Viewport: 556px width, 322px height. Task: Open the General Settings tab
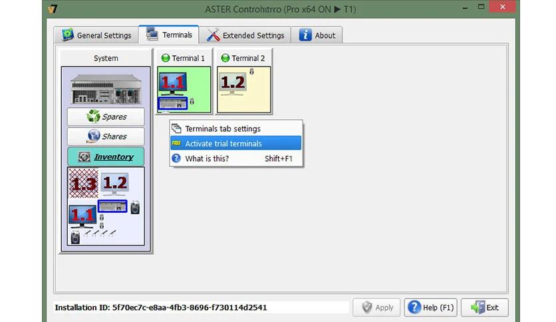(96, 35)
